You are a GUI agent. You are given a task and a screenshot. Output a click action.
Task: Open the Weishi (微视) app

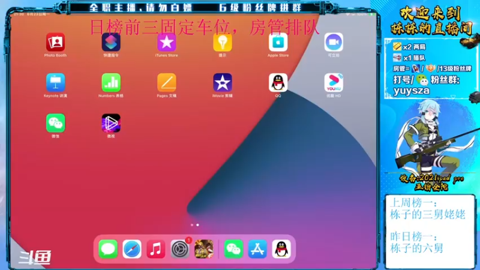coord(111,123)
